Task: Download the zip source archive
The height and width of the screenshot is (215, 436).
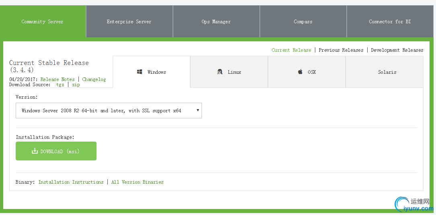Action: click(x=76, y=85)
